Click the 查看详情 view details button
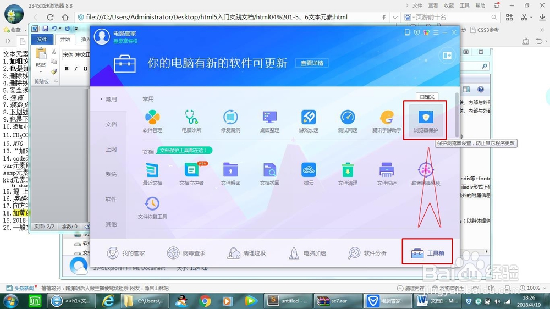 point(312,63)
